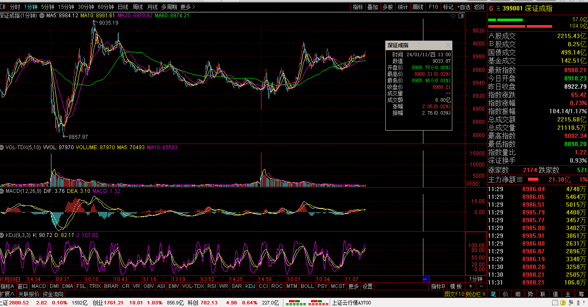Select the 筹 chip distribution tab

tap(581, 294)
